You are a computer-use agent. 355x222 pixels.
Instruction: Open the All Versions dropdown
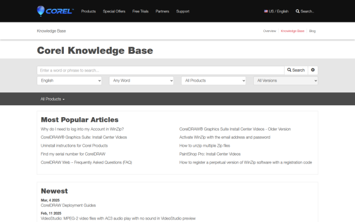(x=286, y=81)
